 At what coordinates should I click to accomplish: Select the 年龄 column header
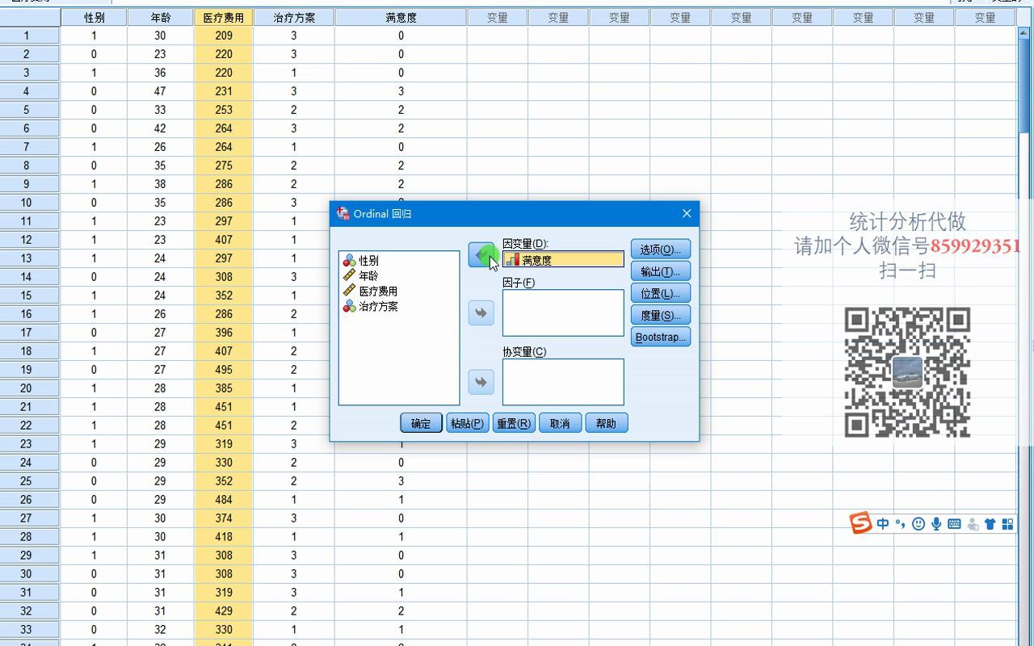coord(161,17)
